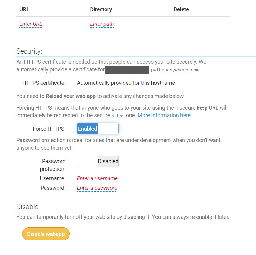The height and width of the screenshot is (255, 256).
Task: Click the URL column header
Action: 24,9
